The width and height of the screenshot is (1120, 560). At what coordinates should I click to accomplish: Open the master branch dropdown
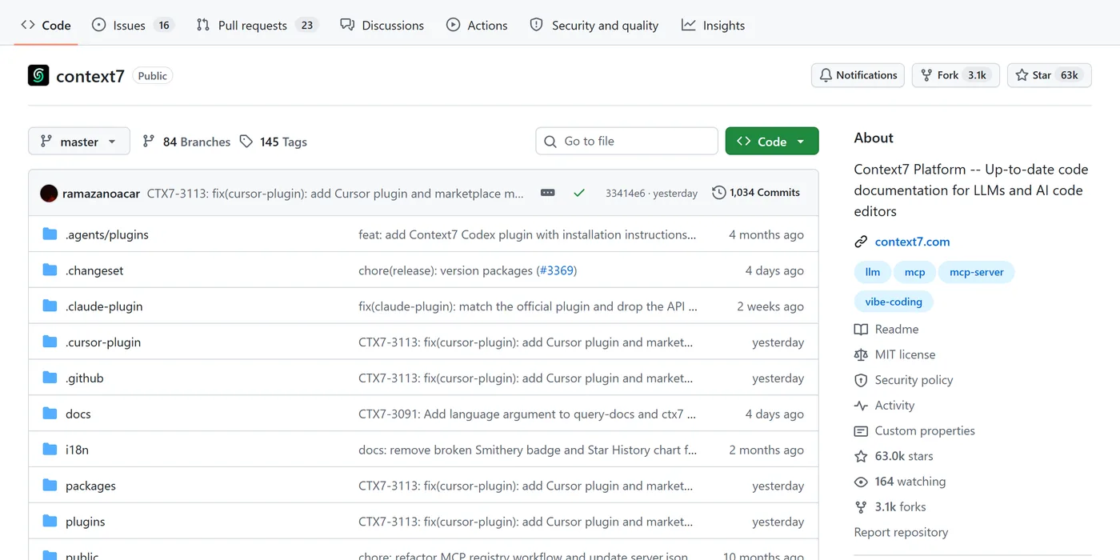(x=78, y=142)
